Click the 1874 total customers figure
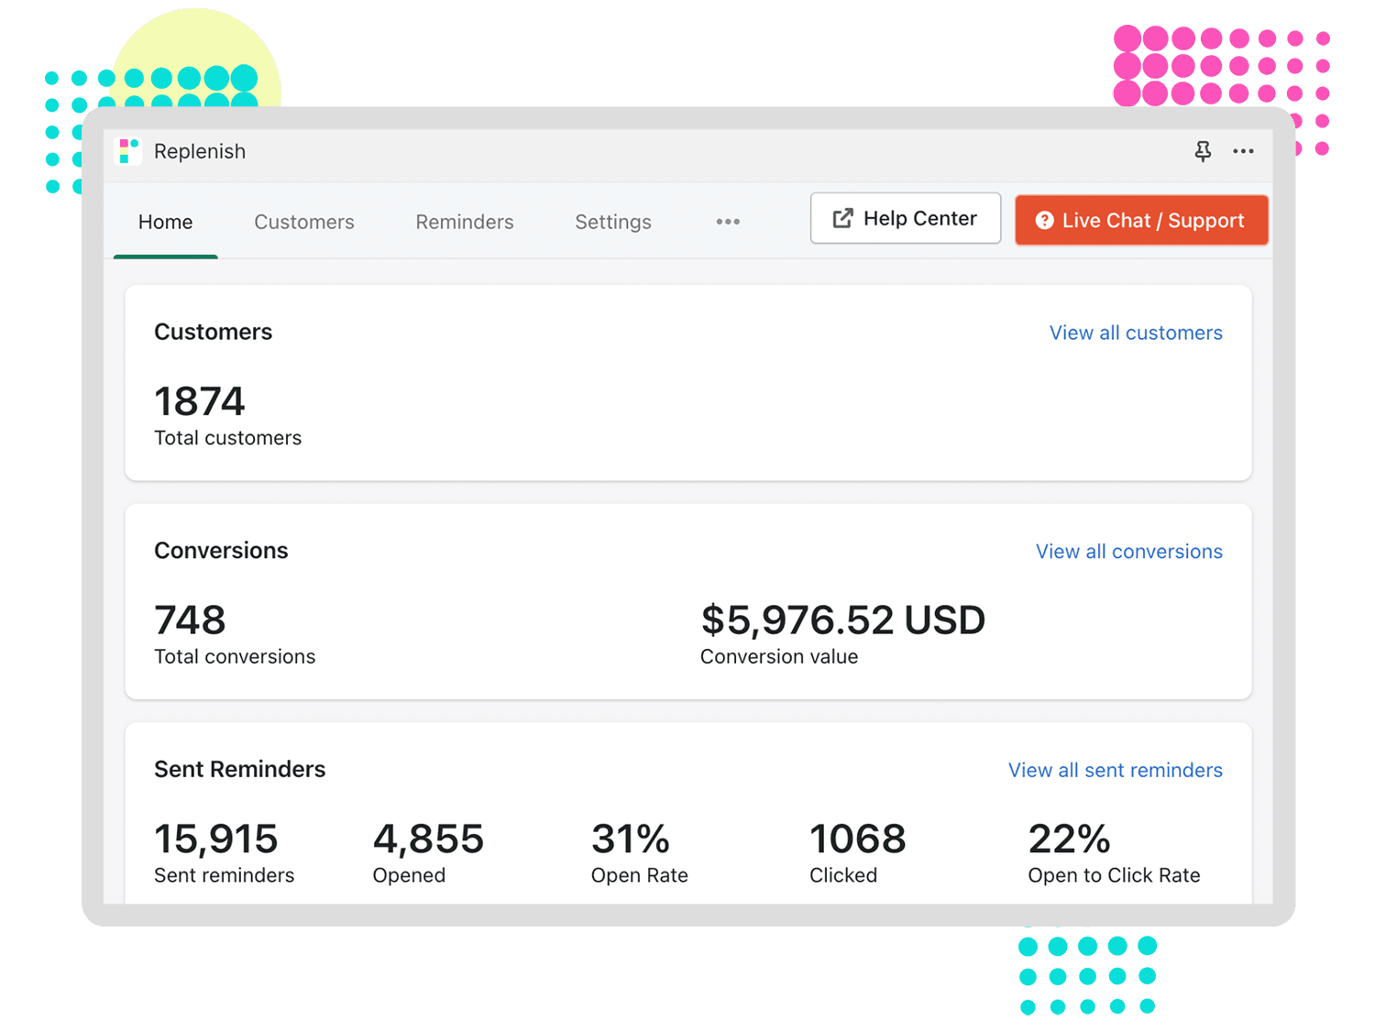This screenshot has height=1031, width=1375. click(200, 401)
